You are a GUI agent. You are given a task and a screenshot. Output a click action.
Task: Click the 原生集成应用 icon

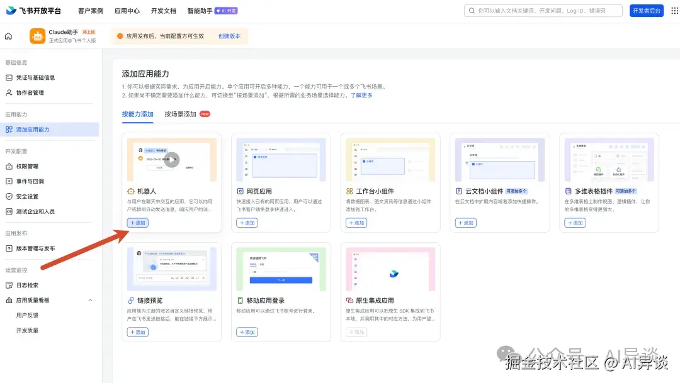(x=349, y=300)
